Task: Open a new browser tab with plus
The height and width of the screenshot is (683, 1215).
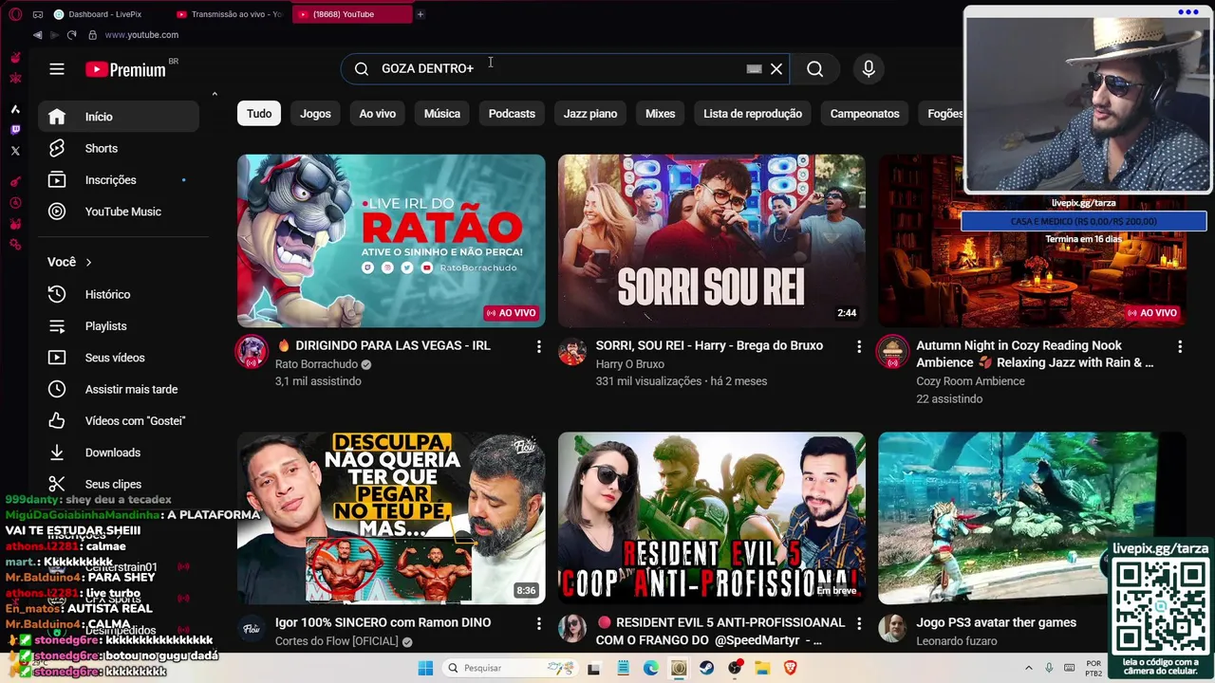Action: point(421,14)
